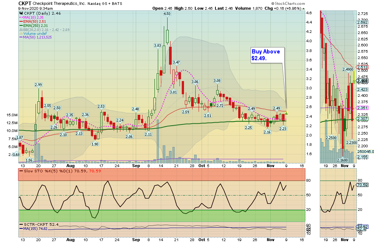Click the MA(50) 1,213,525 legend entry

click(36, 37)
